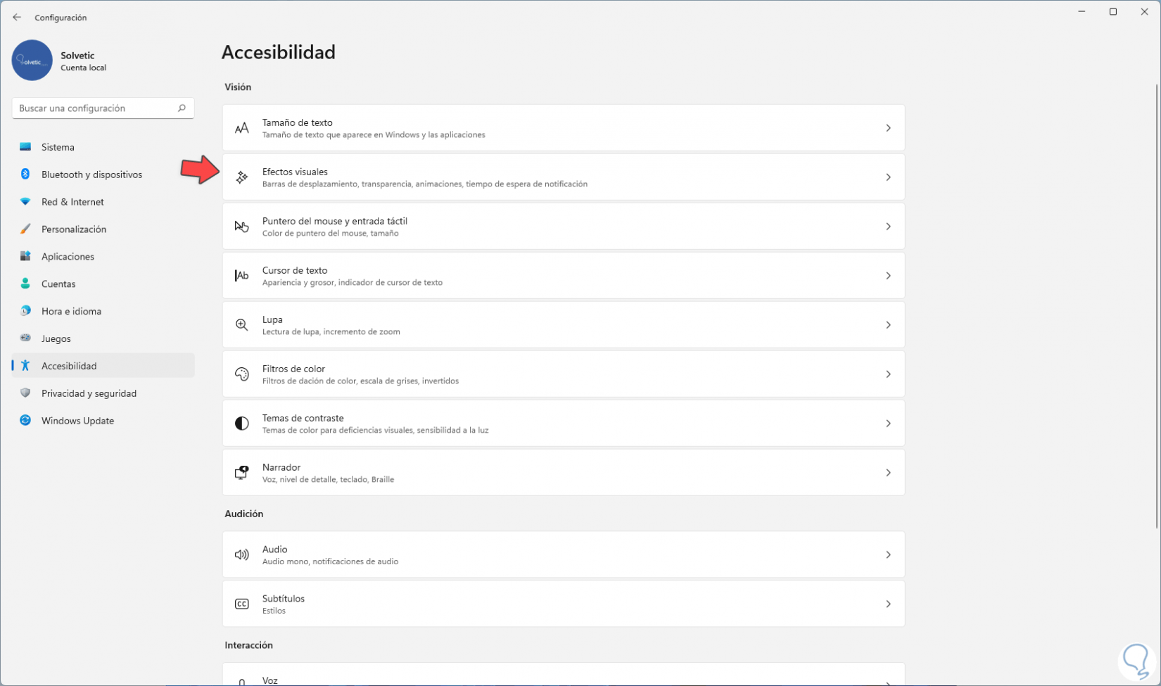1161x686 pixels.
Task: Click the Filtros de color palette icon
Action: tap(241, 374)
